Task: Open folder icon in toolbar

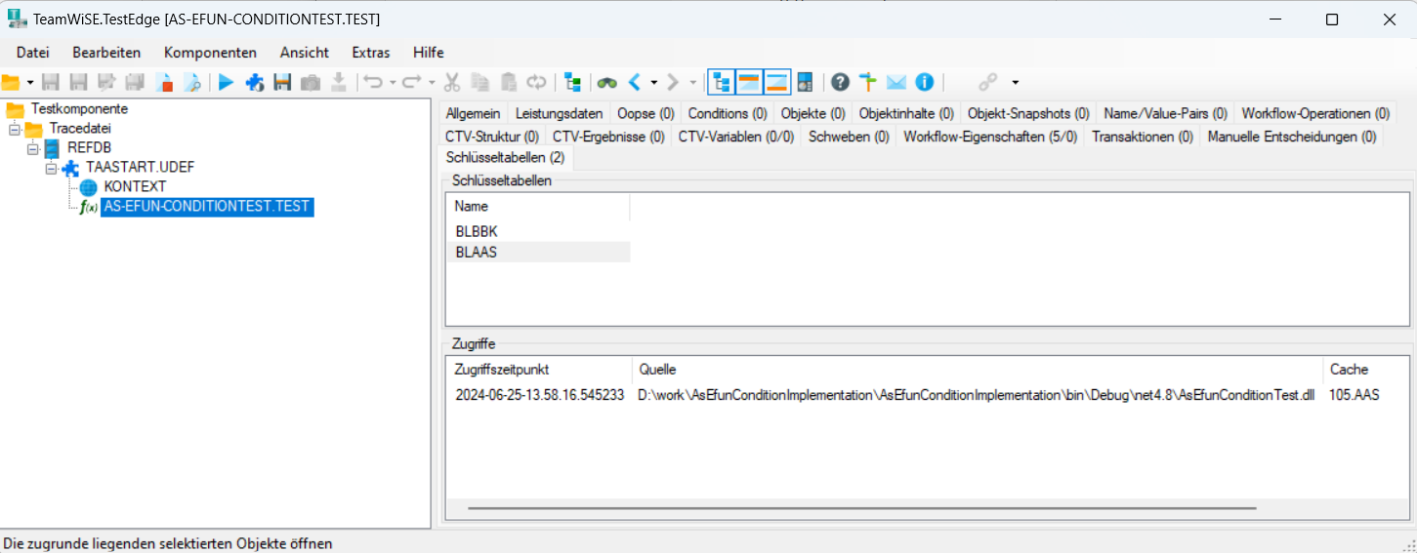Action: pos(11,83)
